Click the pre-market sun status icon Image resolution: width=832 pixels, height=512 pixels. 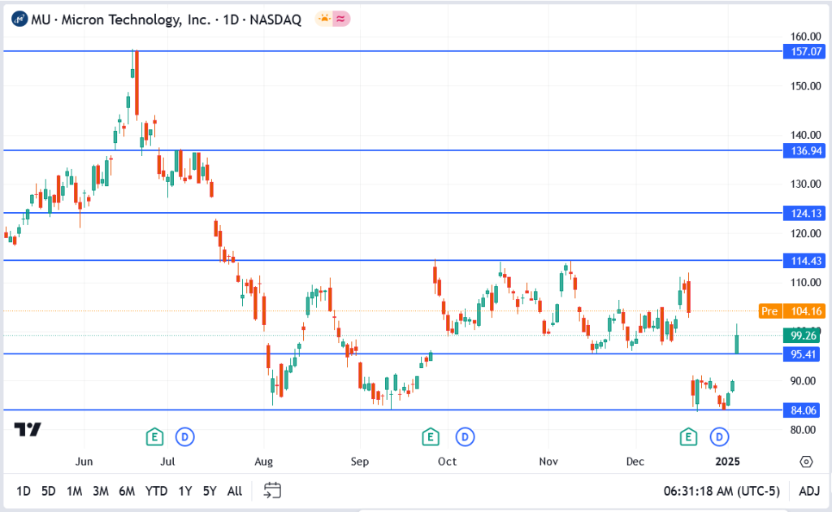click(x=324, y=20)
